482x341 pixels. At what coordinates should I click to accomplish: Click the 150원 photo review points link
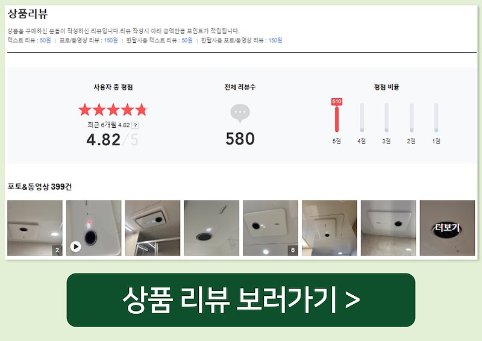[x=111, y=40]
